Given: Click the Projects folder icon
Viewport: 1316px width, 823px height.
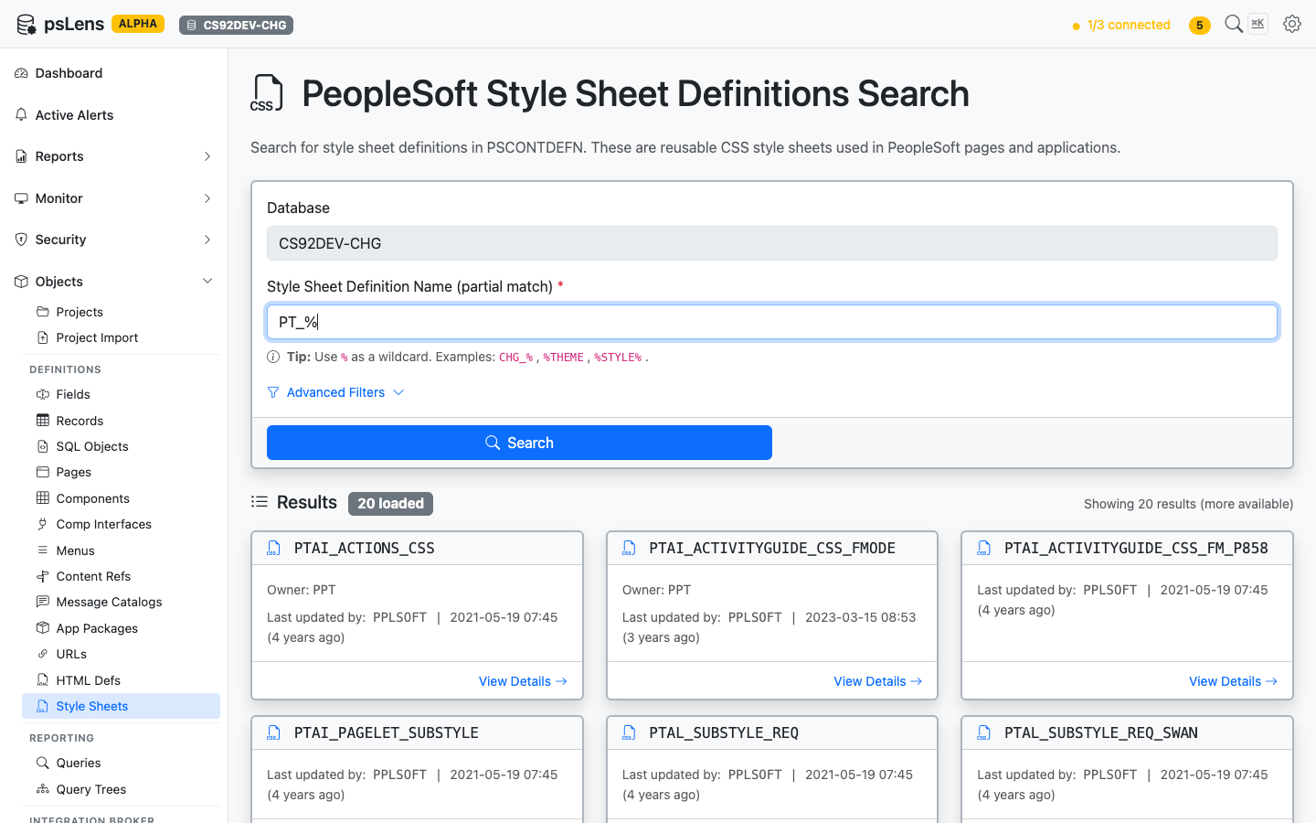Looking at the screenshot, I should tap(43, 312).
